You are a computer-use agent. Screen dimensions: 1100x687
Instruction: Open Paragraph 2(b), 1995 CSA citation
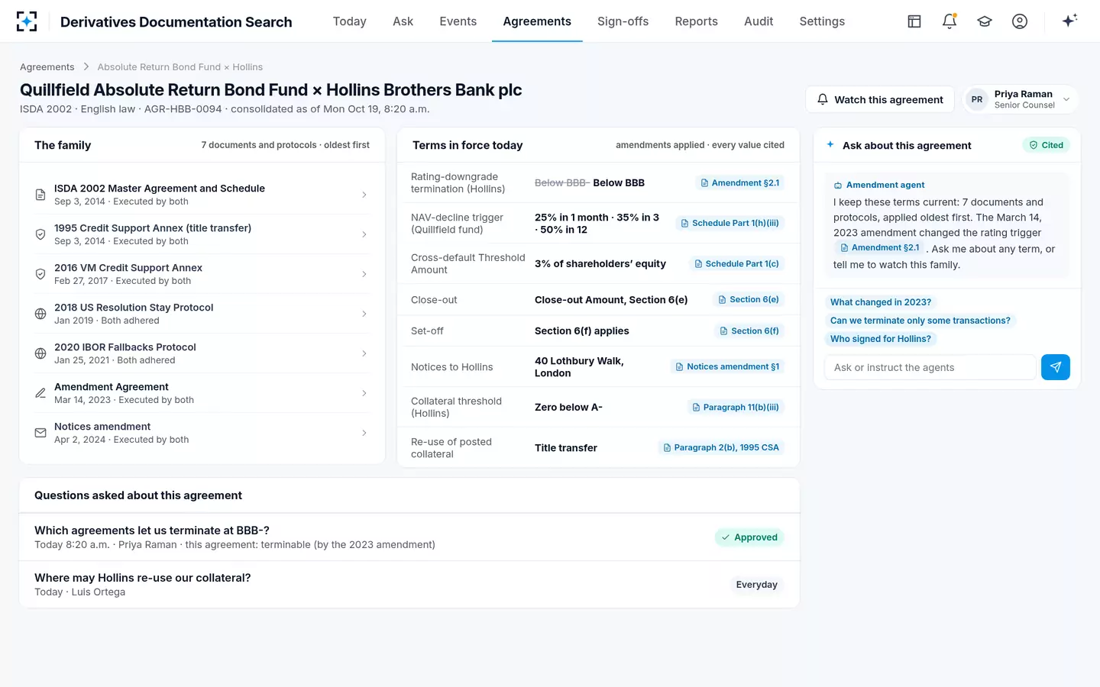pyautogui.click(x=721, y=447)
